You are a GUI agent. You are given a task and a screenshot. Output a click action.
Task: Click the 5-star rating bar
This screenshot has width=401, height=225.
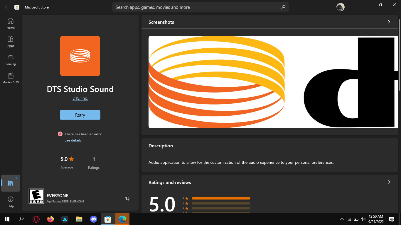[x=221, y=198]
